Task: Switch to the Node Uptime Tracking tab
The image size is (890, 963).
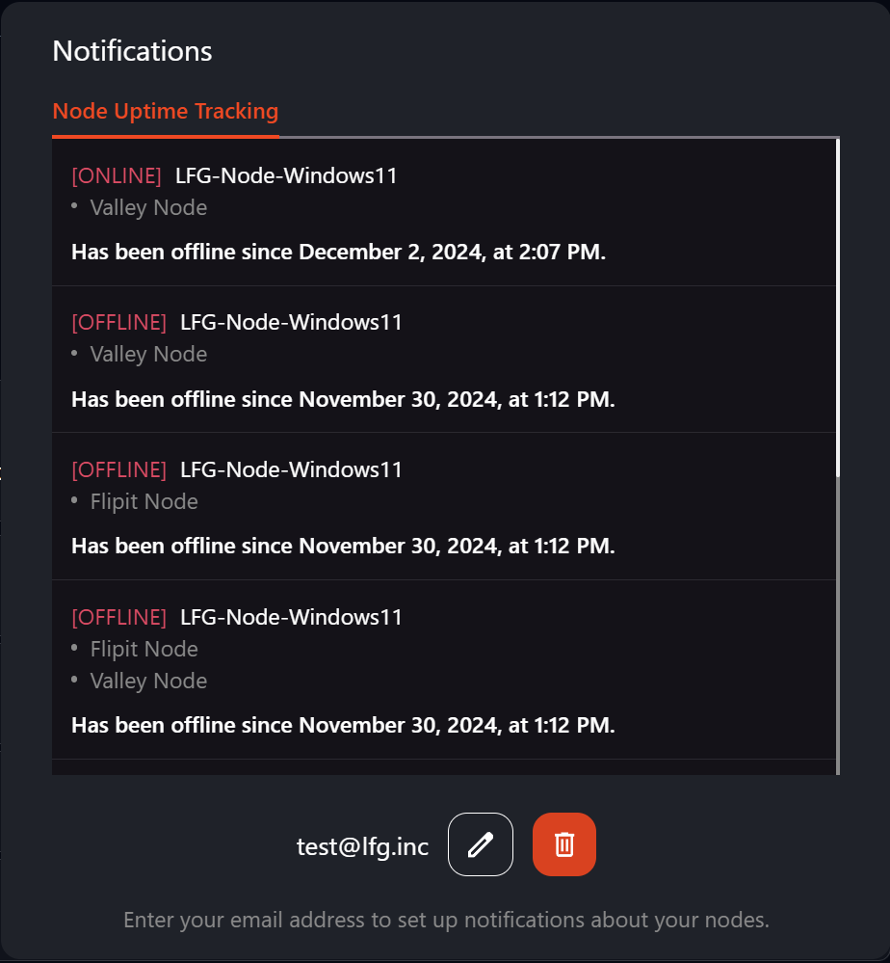Action: tap(166, 111)
